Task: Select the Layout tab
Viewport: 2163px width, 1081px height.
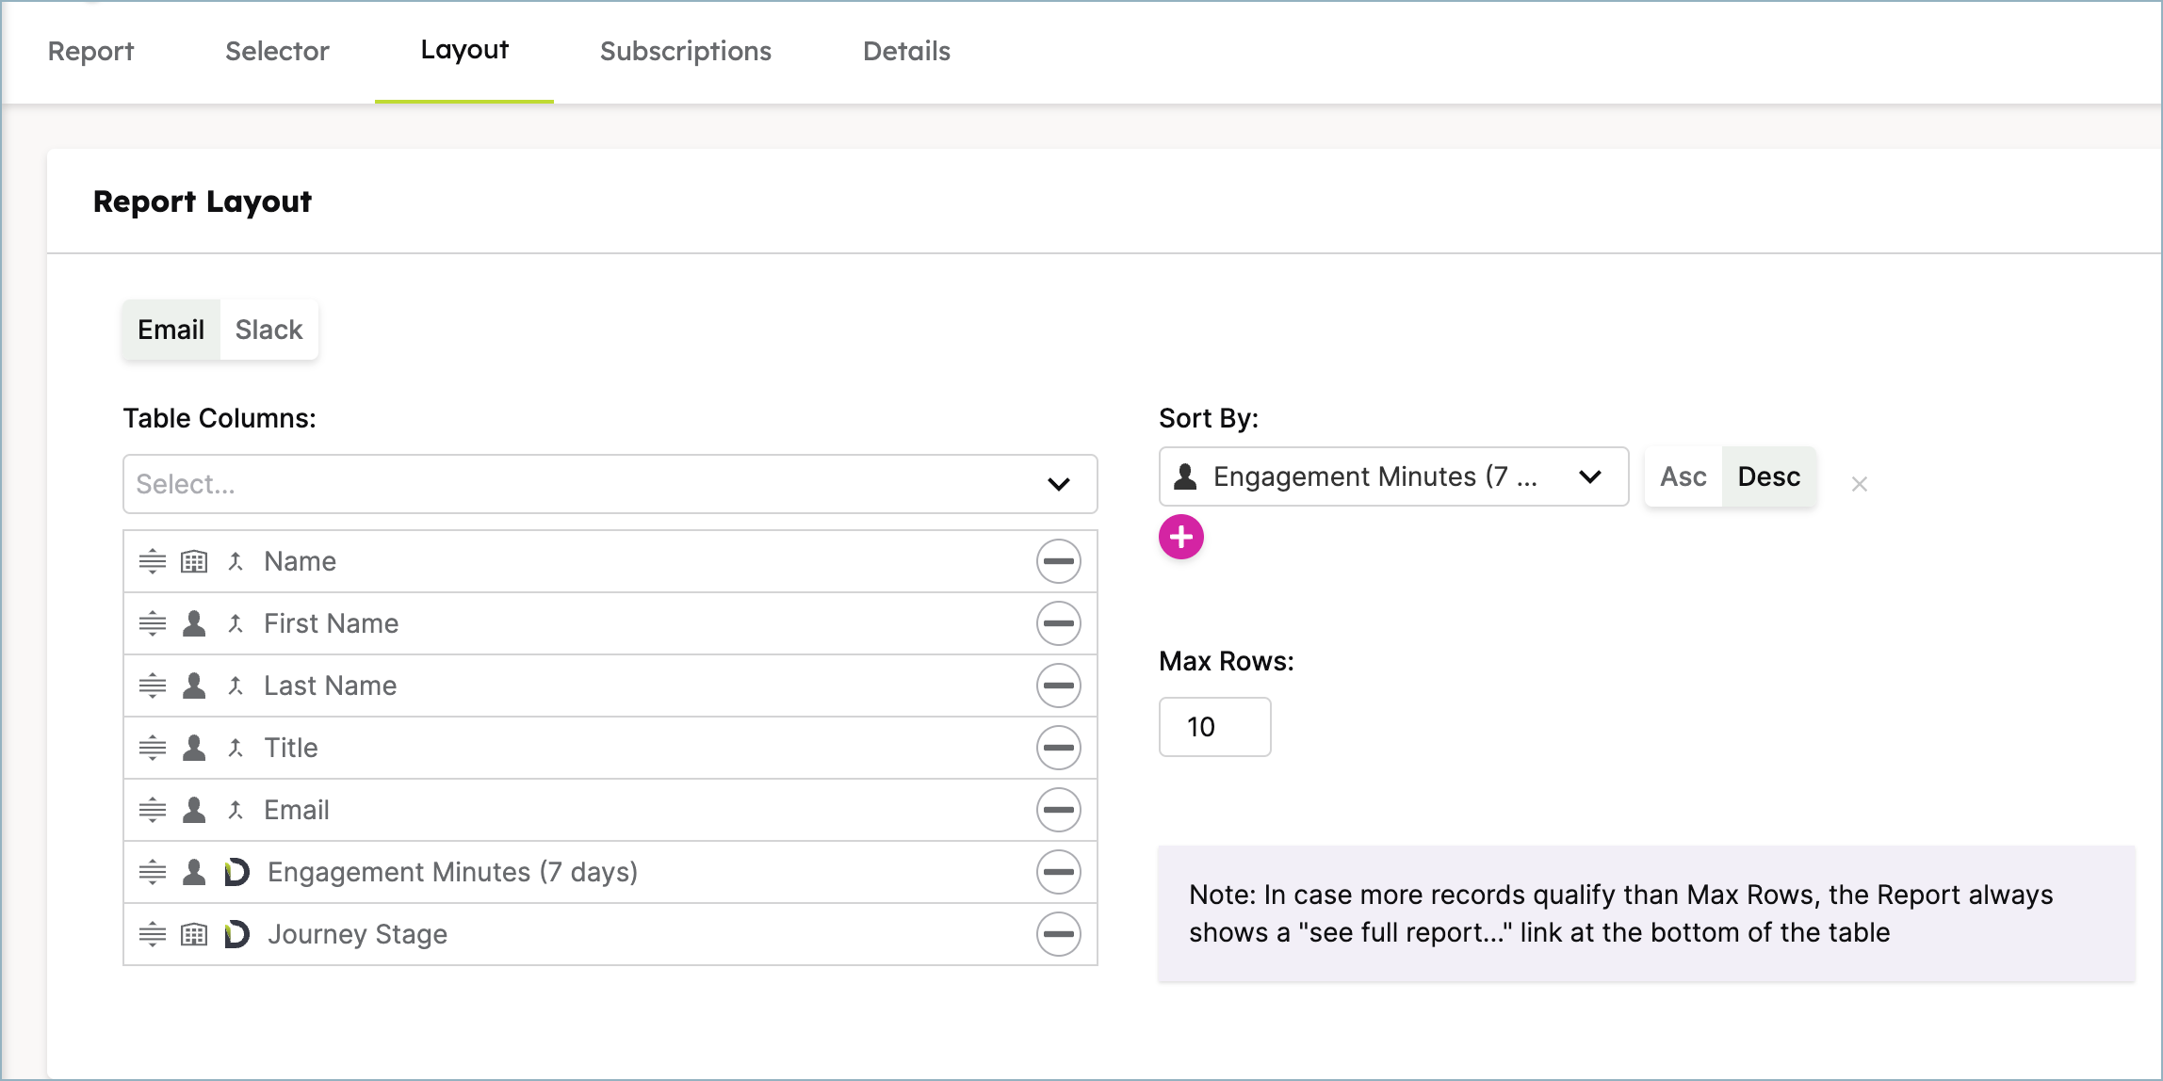Action: tap(464, 51)
